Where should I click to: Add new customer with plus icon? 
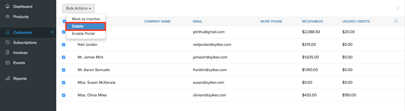tap(52, 32)
